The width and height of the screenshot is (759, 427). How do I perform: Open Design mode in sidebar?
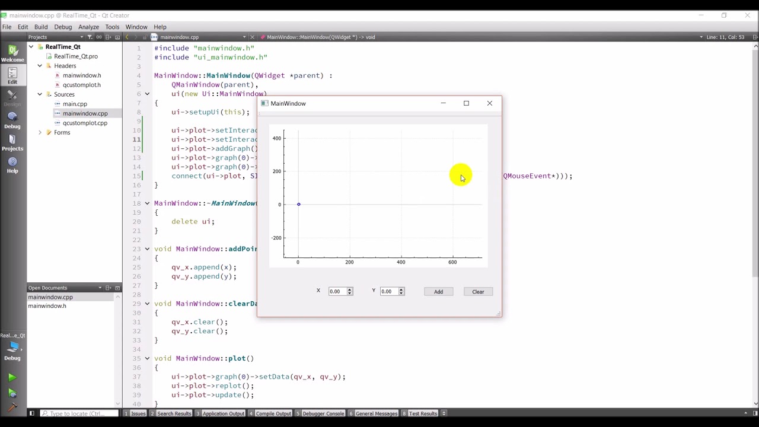coord(12,98)
